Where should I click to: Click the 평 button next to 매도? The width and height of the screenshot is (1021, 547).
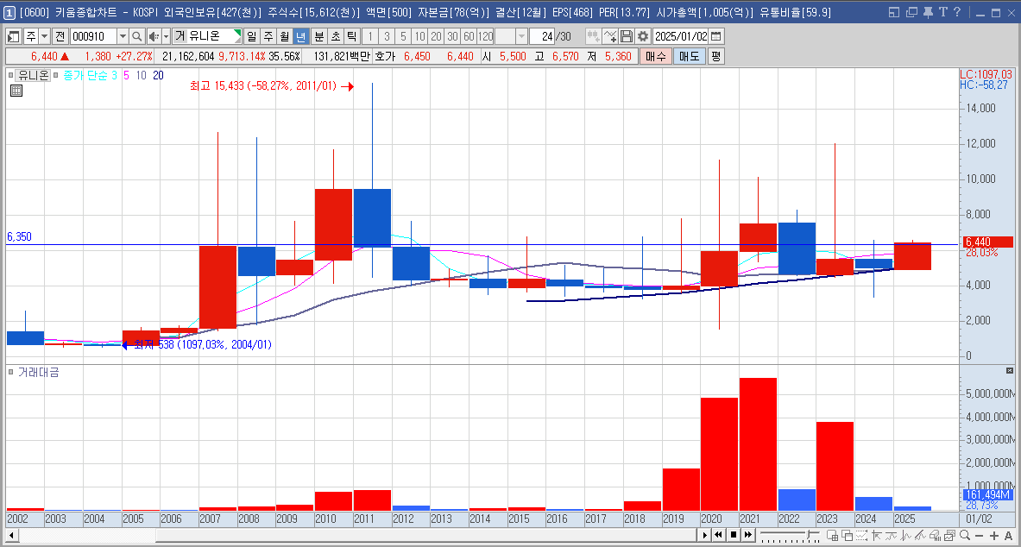click(x=715, y=57)
